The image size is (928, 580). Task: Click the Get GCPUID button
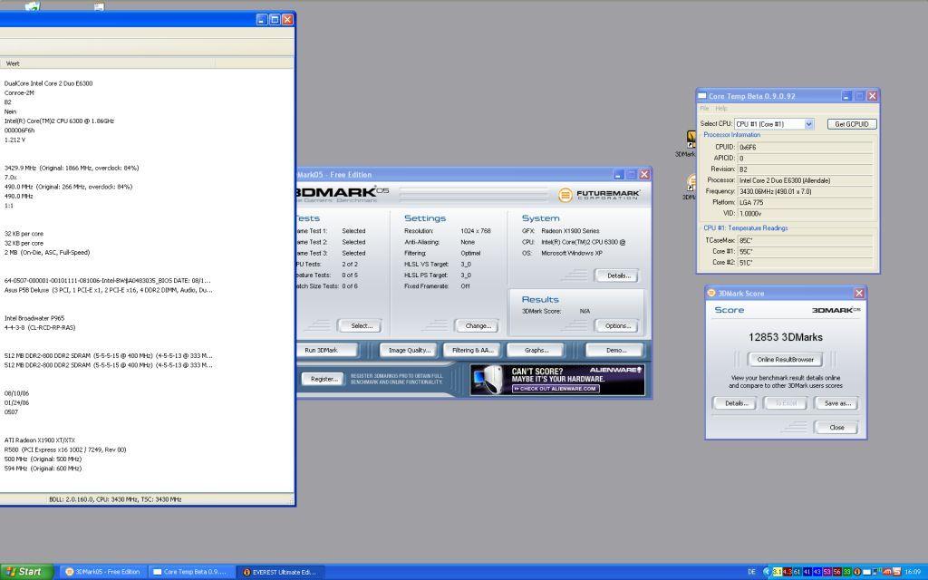(x=852, y=123)
